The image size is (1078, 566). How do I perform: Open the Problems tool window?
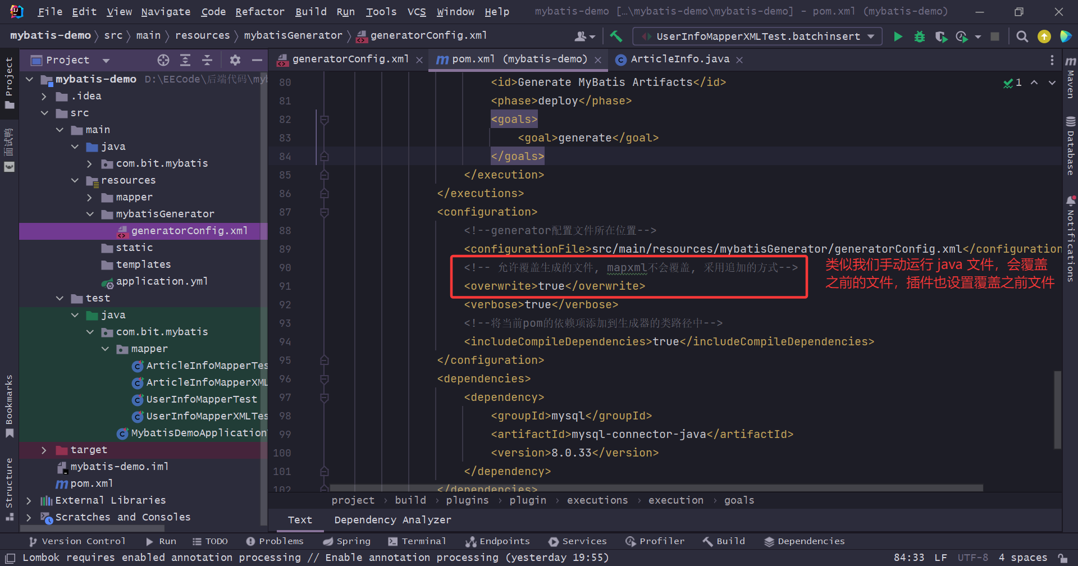point(275,541)
